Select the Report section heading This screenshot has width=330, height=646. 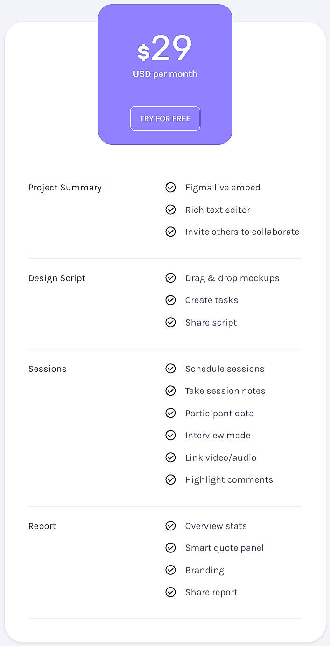tap(42, 526)
